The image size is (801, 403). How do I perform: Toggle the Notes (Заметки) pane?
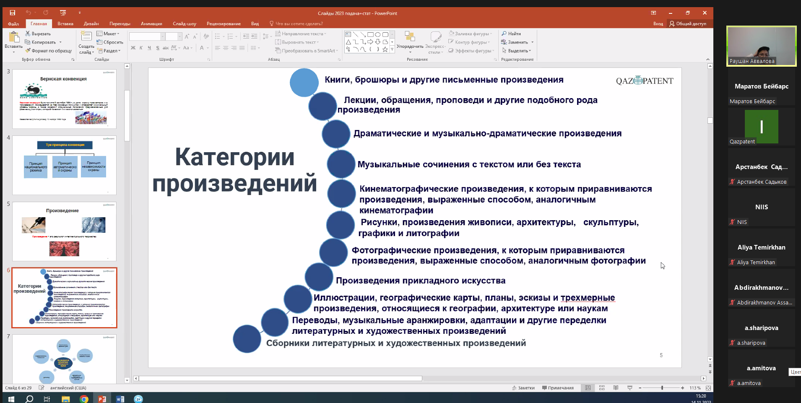pos(523,388)
